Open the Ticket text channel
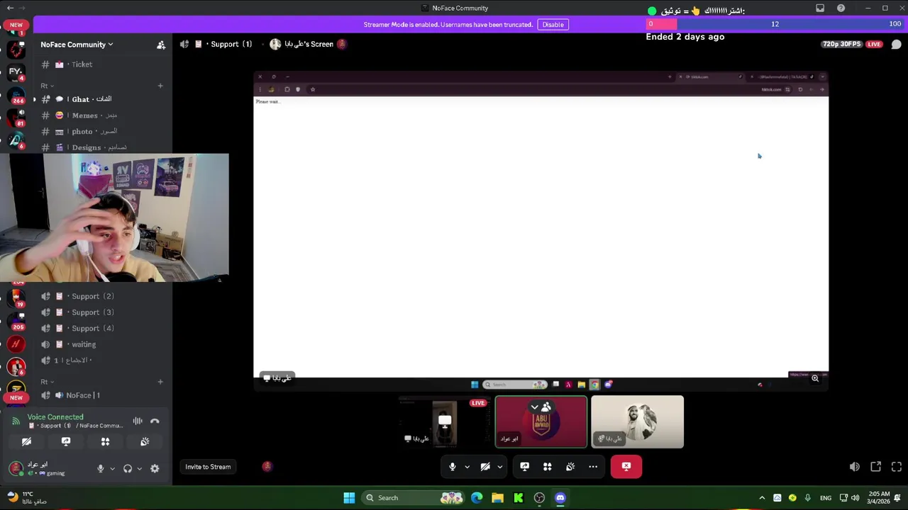 tap(101, 64)
